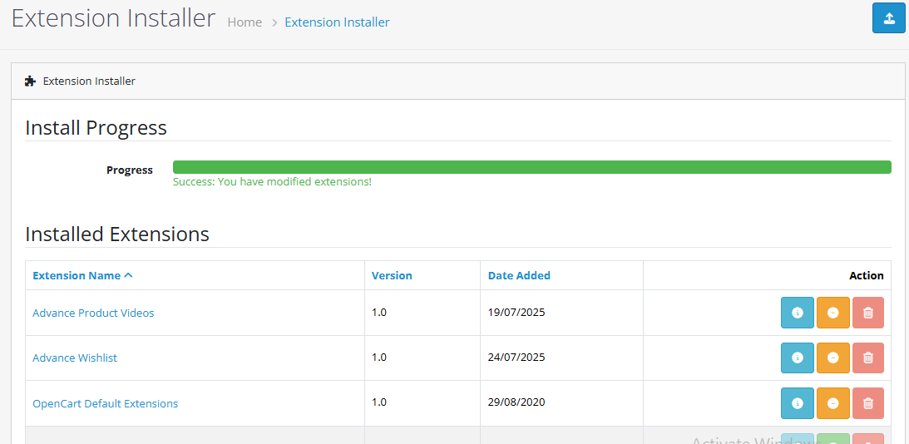Sort table by Extension Name column
This screenshot has width=909, height=444.
[x=82, y=275]
